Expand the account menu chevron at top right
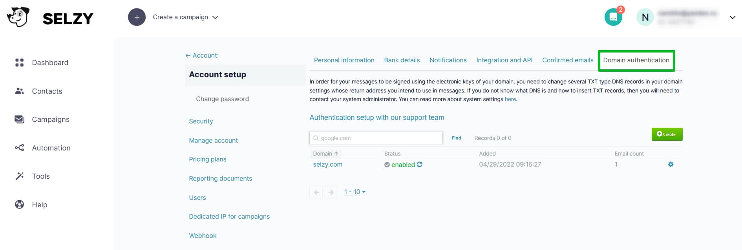The width and height of the screenshot is (742, 250). tap(732, 17)
